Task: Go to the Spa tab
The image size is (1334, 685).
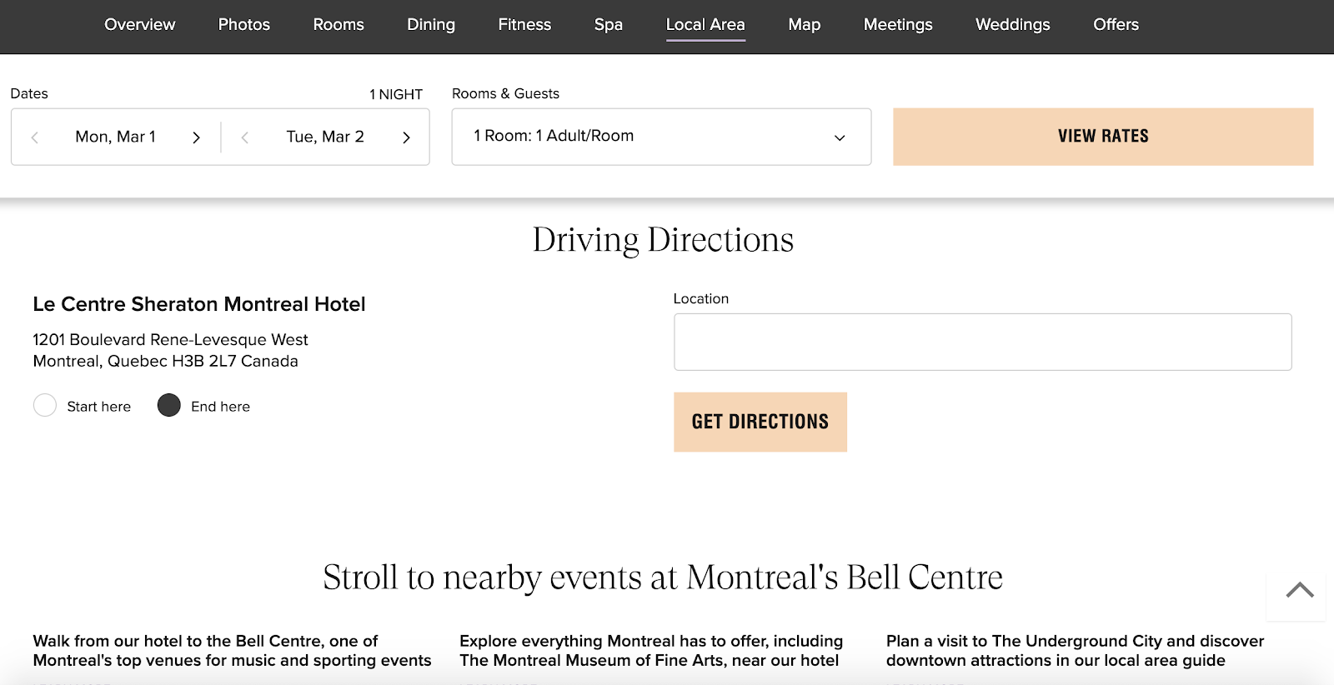Action: click(609, 24)
